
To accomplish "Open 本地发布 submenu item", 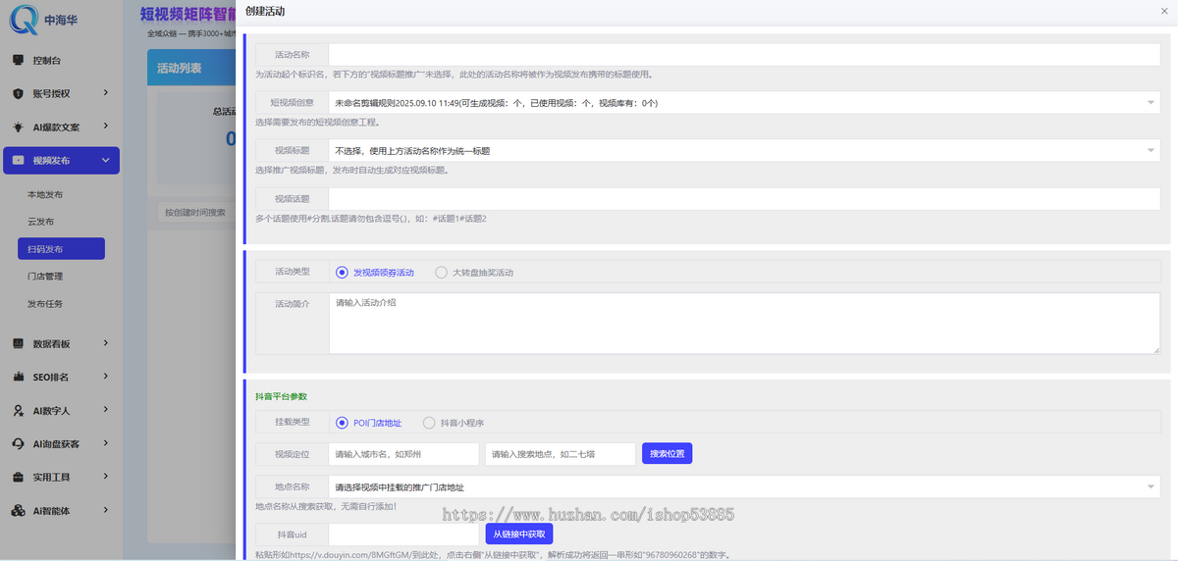I will click(45, 194).
